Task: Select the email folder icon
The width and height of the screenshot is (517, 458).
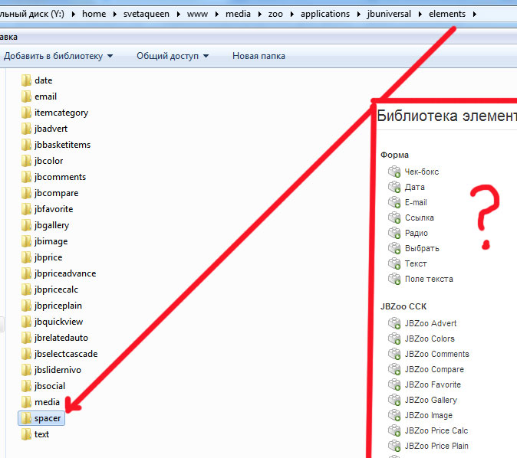Action: point(26,97)
